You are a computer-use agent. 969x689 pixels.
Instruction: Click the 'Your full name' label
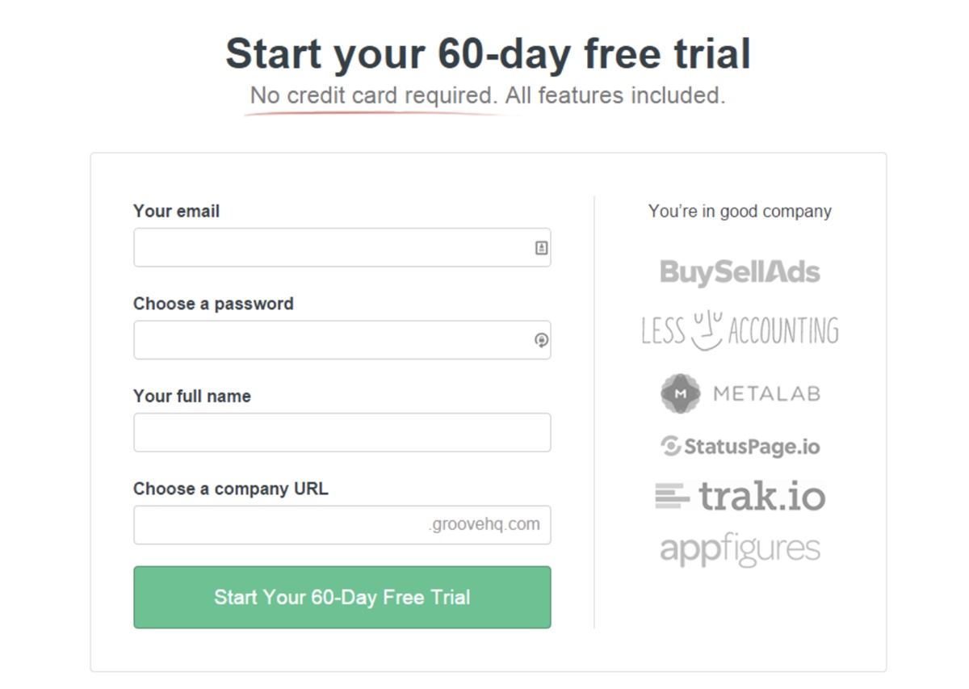(192, 396)
